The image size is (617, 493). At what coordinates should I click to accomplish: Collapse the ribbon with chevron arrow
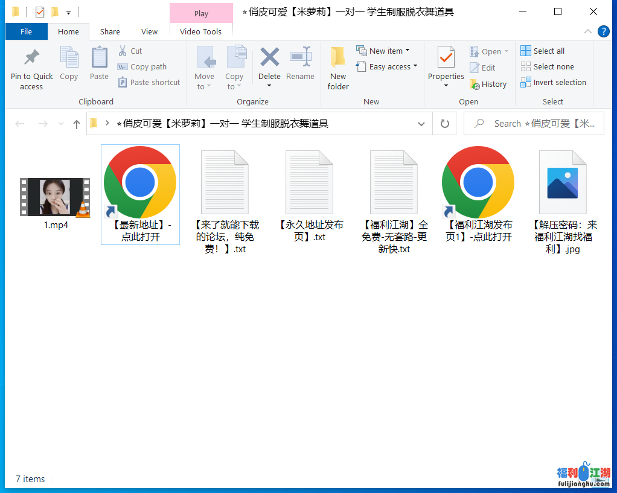(x=588, y=32)
